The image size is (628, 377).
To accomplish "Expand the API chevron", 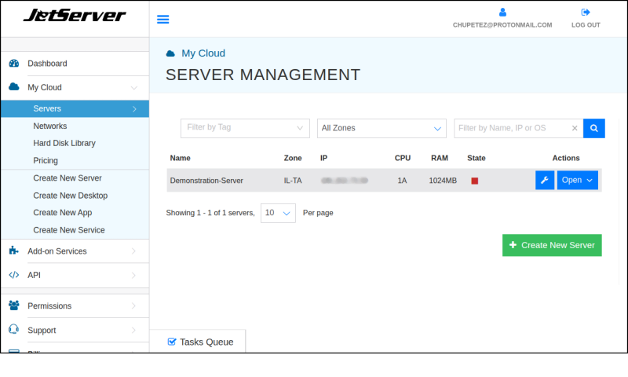I will tap(133, 275).
